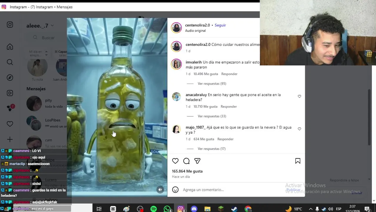Open Google Chrome in taskbar
This screenshot has width=376, height=212.
pos(248,209)
